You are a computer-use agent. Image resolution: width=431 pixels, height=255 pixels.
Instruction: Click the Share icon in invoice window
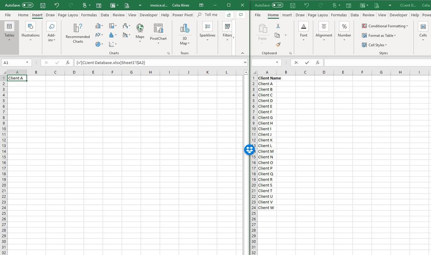tap(229, 15)
